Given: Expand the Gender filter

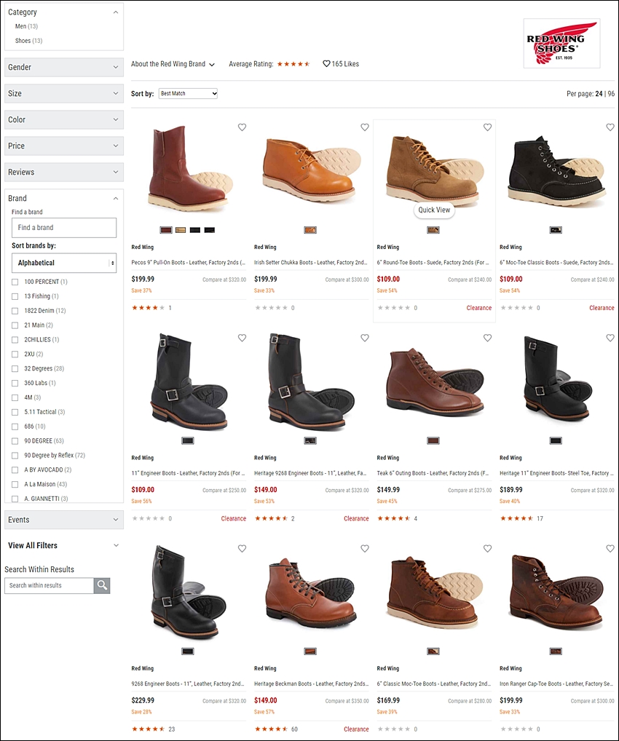Looking at the screenshot, I should pos(64,67).
